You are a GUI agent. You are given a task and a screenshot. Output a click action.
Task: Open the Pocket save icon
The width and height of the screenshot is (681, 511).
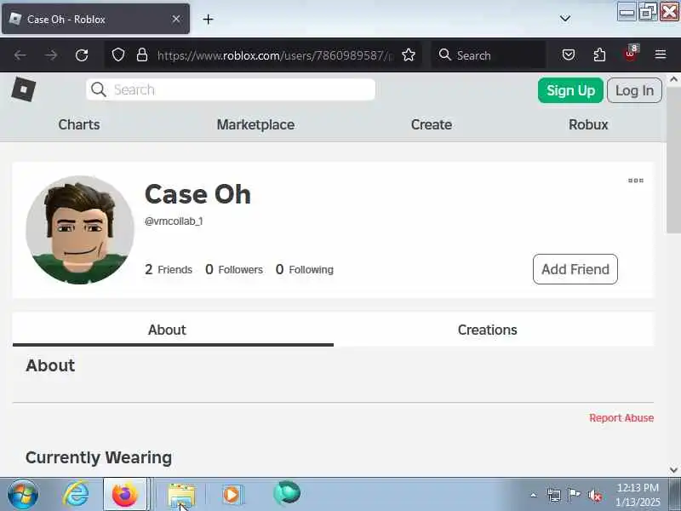coord(569,55)
